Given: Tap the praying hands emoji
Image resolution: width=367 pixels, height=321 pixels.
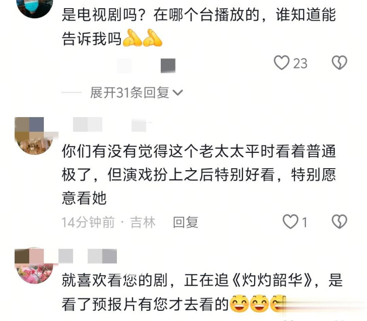Looking at the screenshot, I should pyautogui.click(x=142, y=38).
